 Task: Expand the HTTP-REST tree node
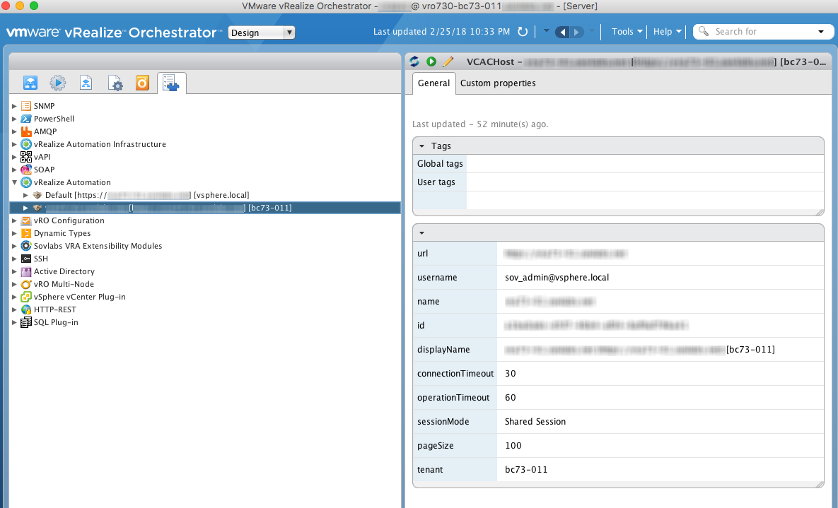coord(14,309)
